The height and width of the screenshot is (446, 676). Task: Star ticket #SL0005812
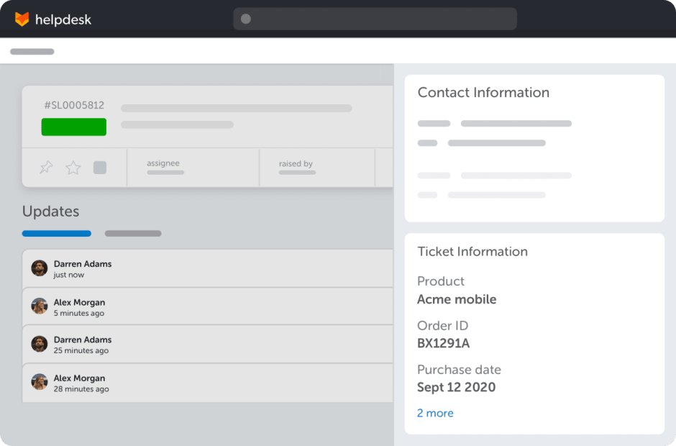pyautogui.click(x=73, y=168)
